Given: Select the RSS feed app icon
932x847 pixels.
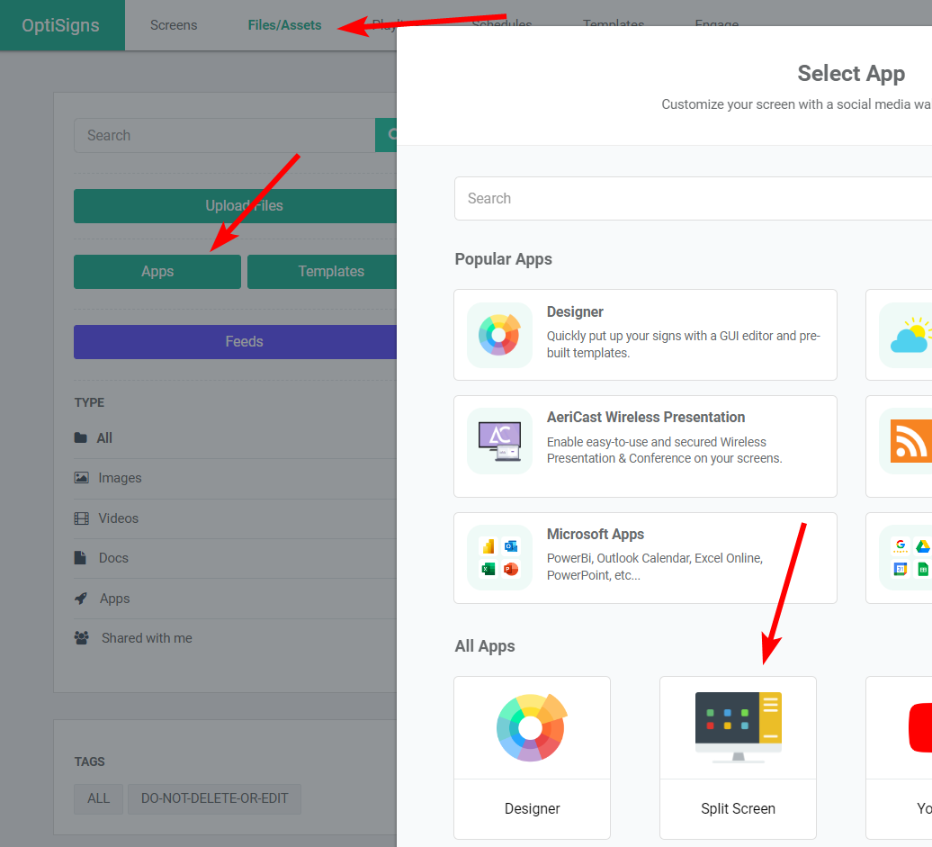Looking at the screenshot, I should [909, 441].
